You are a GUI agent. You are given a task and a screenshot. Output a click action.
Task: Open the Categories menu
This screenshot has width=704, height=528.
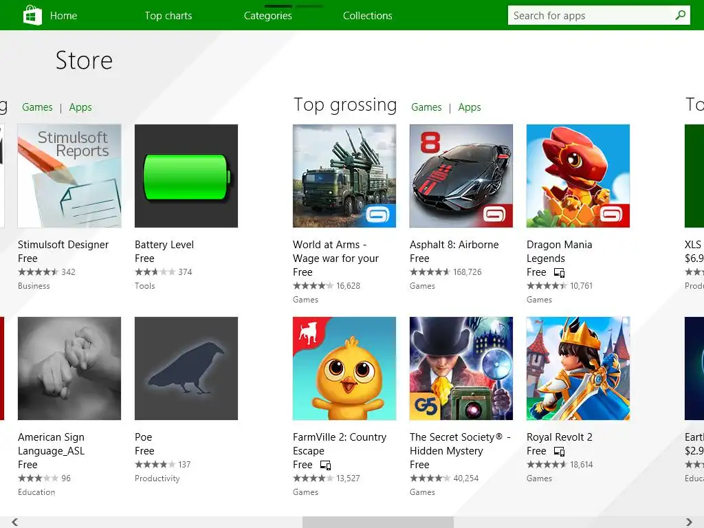pos(267,16)
